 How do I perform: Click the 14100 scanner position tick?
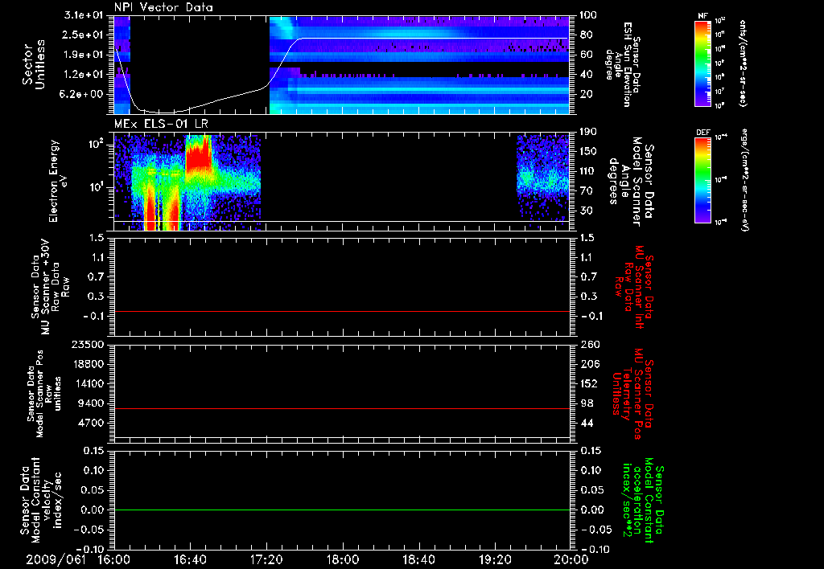tap(88, 383)
